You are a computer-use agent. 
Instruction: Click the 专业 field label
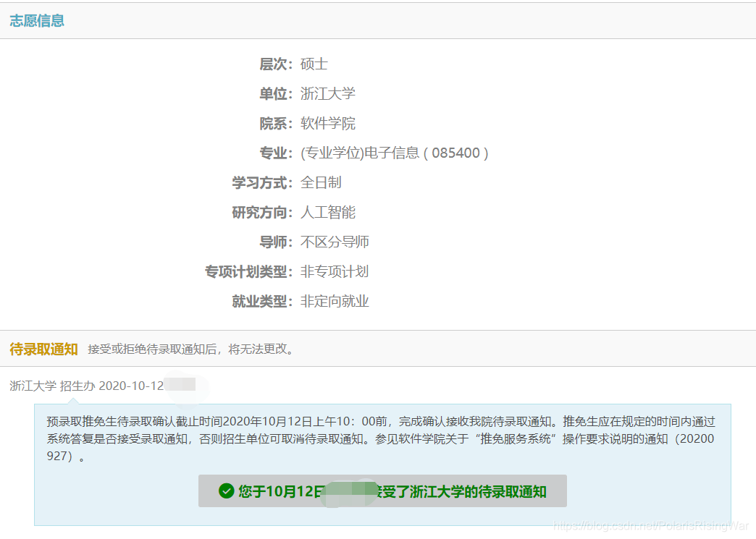(x=277, y=153)
